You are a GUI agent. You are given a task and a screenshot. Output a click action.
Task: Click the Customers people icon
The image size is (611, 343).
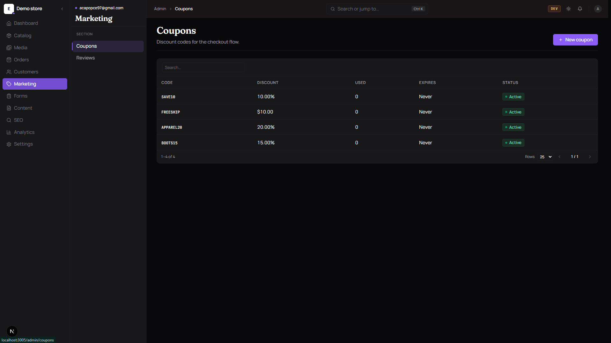pos(9,72)
